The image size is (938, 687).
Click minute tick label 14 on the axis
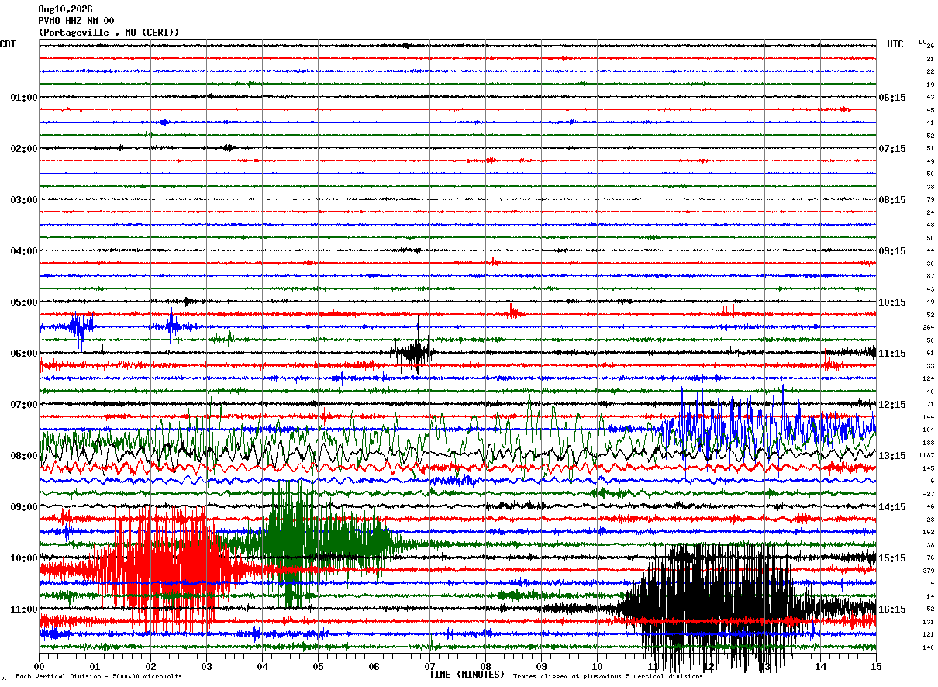tap(820, 666)
